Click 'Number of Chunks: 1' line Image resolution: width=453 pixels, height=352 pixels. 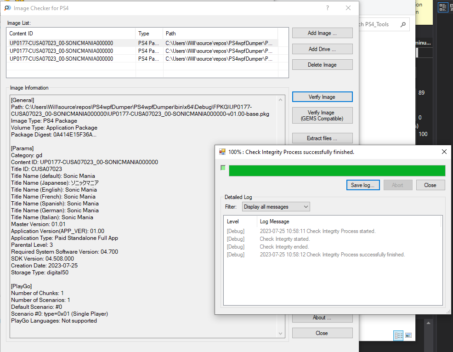pos(37,293)
